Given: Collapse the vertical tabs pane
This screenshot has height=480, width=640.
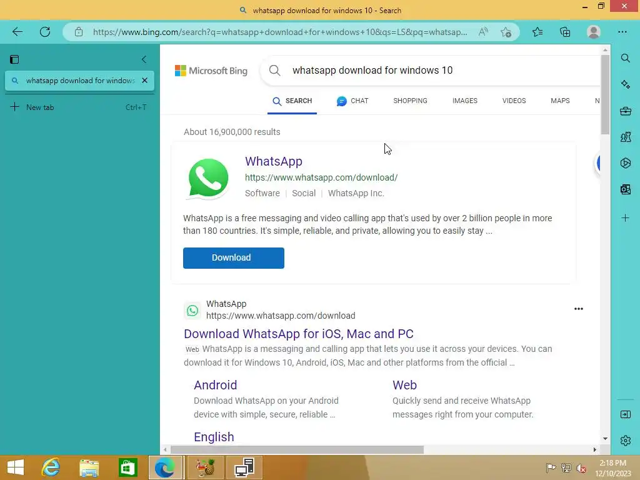Looking at the screenshot, I should point(144,59).
